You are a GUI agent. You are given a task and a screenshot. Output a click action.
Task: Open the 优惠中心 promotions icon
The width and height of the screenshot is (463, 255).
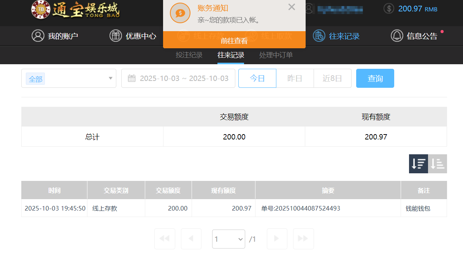click(116, 36)
